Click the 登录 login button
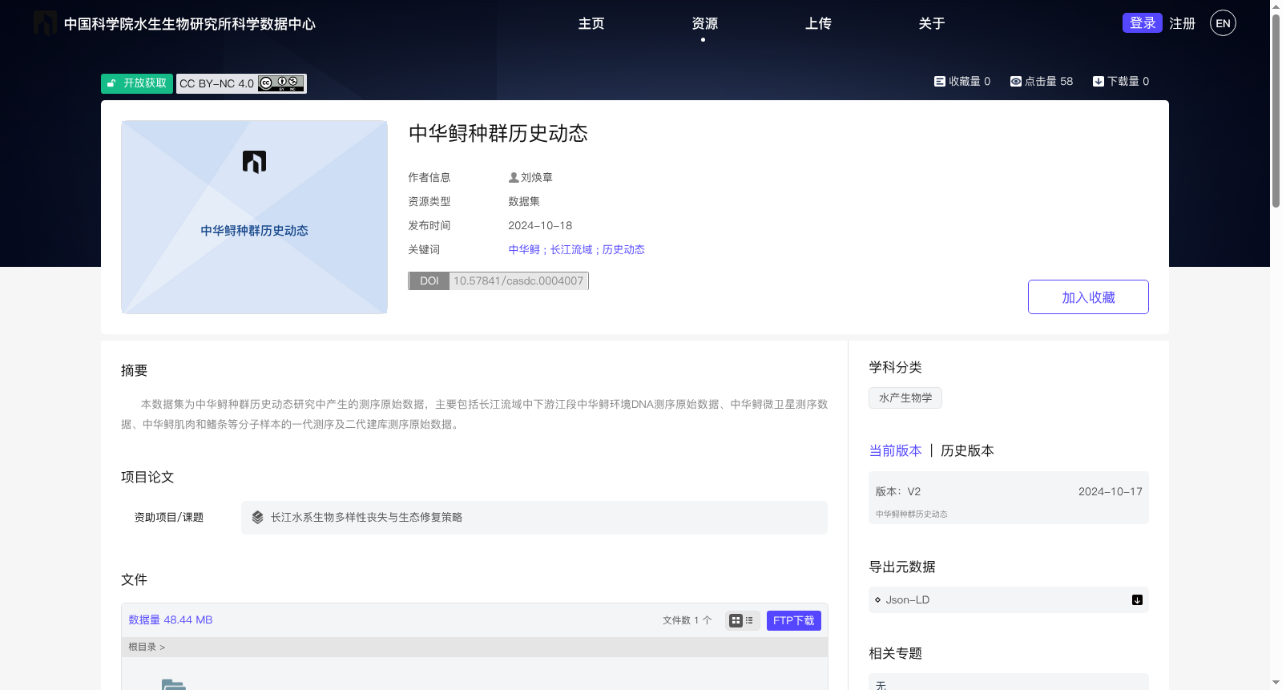The image size is (1282, 690). click(1143, 23)
